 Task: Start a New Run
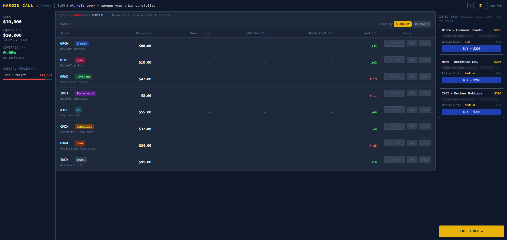pos(495,6)
